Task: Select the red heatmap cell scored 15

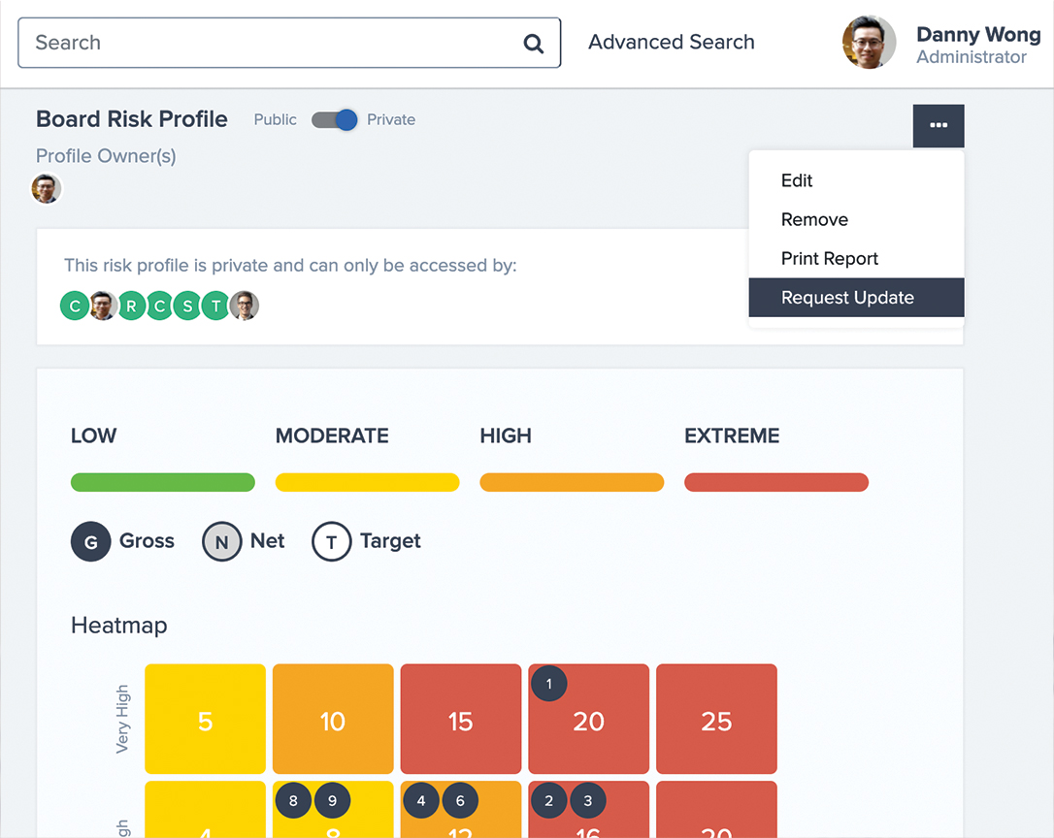Action: (x=461, y=719)
